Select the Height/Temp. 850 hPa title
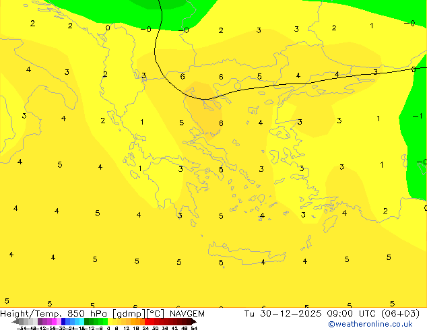427x330 pixels. point(55,314)
